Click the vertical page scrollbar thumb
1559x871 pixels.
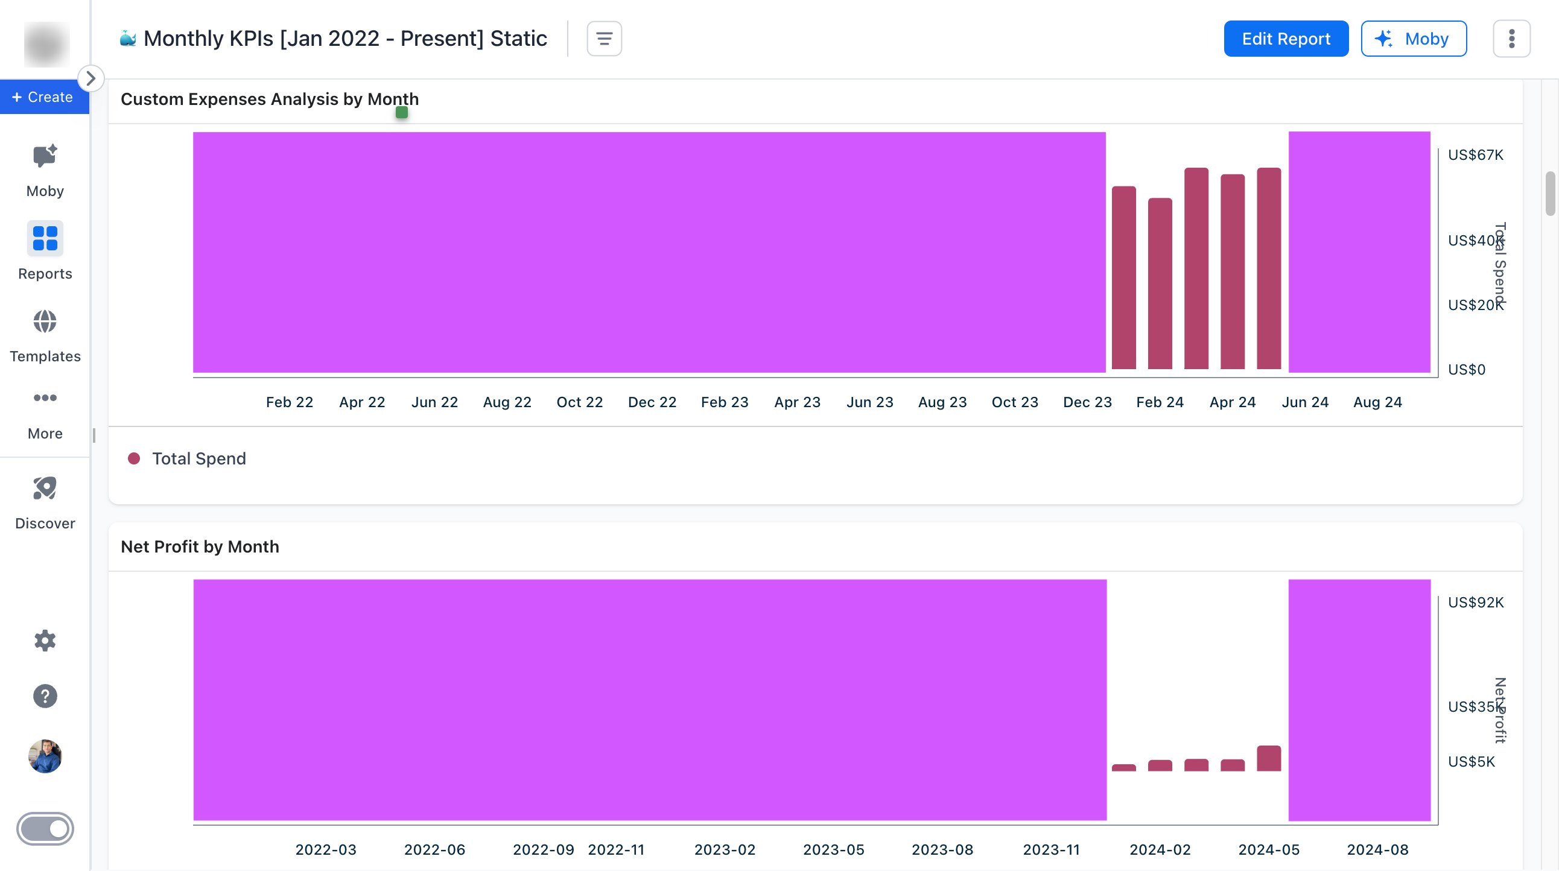[1549, 194]
